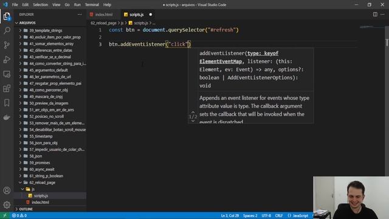This screenshot has height=219, width=389.
Task: Change line ending via CRLF status item
Action: 279,215
